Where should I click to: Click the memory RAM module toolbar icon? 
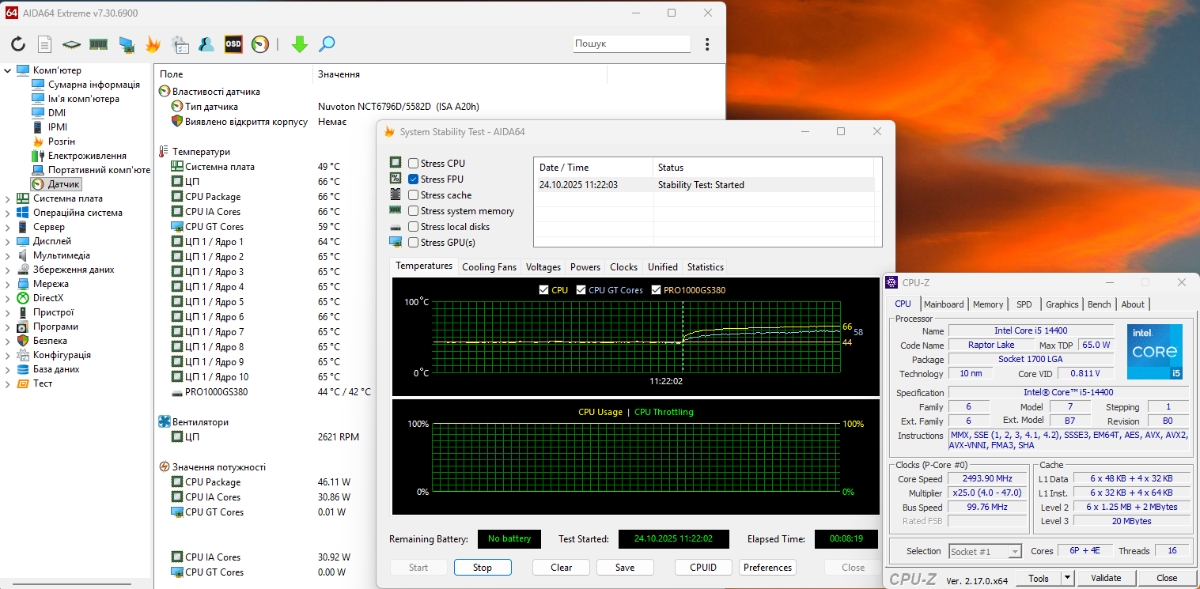pyautogui.click(x=98, y=44)
